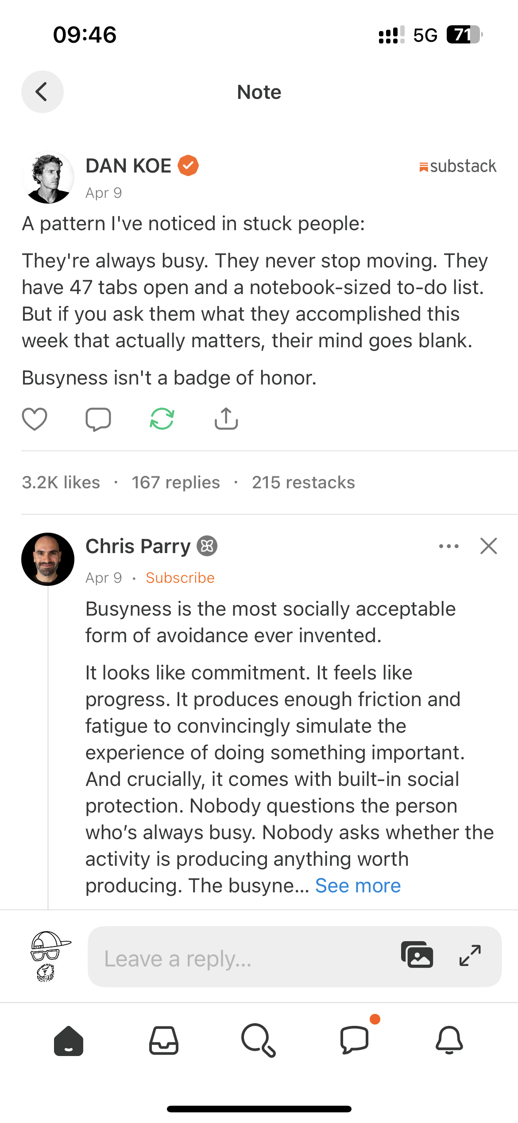This screenshot has height=1123, width=518.
Task: View the 215 restacks list
Action: (x=303, y=483)
